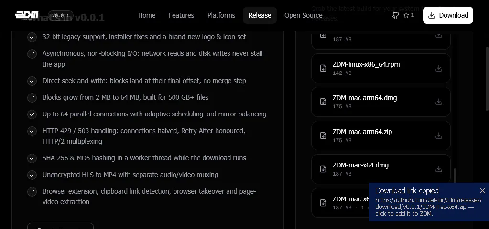Screen dimensions: 489x229
Task: Click the ZDM logo in header
Action: tap(27, 15)
